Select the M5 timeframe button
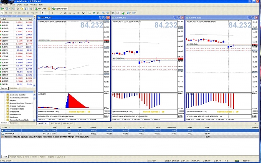 pyautogui.click(x=6, y=13)
